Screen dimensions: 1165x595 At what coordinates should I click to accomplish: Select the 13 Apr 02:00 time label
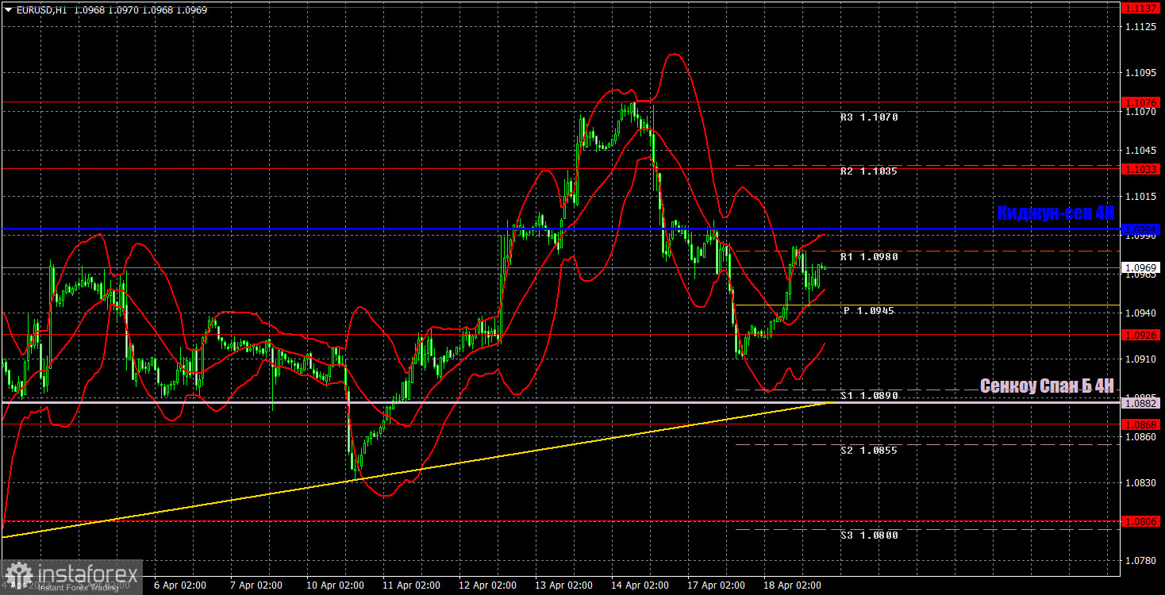(x=563, y=585)
